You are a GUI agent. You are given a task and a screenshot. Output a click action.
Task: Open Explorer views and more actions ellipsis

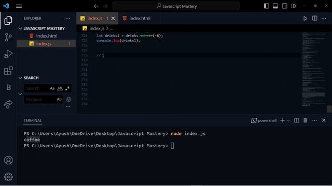click(68, 19)
